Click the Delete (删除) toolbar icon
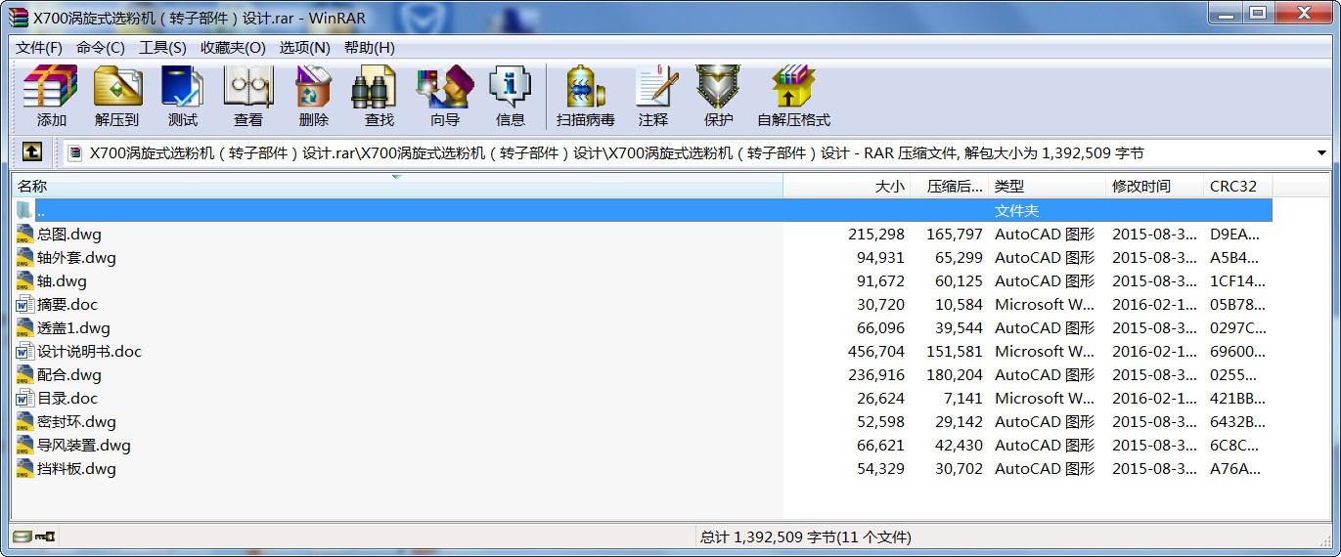The width and height of the screenshot is (1341, 557). [314, 96]
